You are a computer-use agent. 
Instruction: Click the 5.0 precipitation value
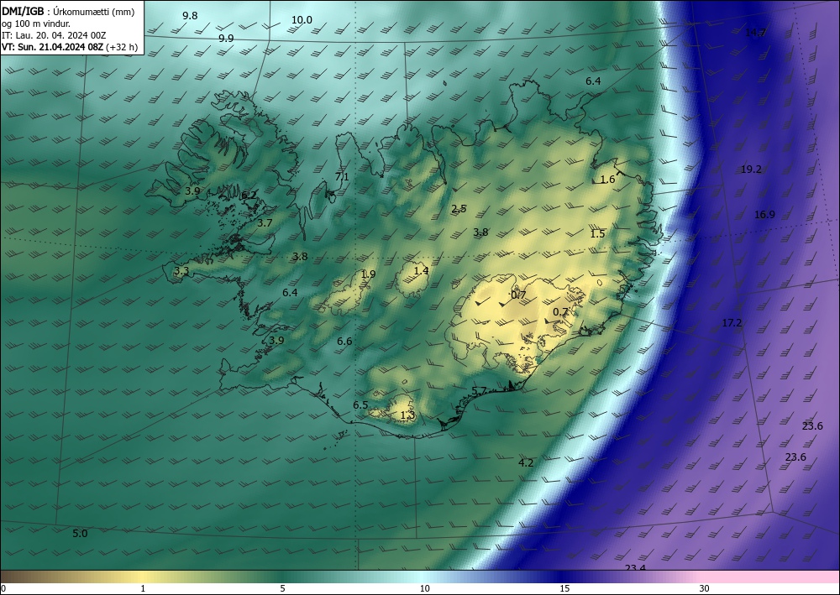coord(80,534)
